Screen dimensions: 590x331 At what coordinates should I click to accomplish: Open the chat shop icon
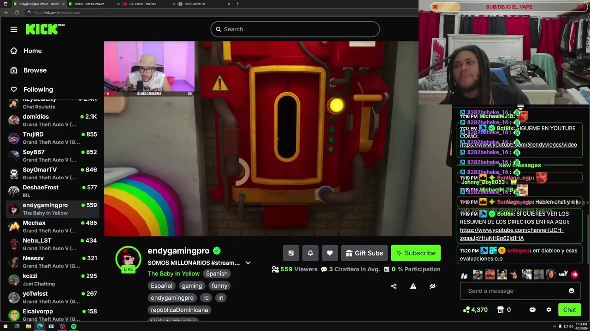coord(500,310)
